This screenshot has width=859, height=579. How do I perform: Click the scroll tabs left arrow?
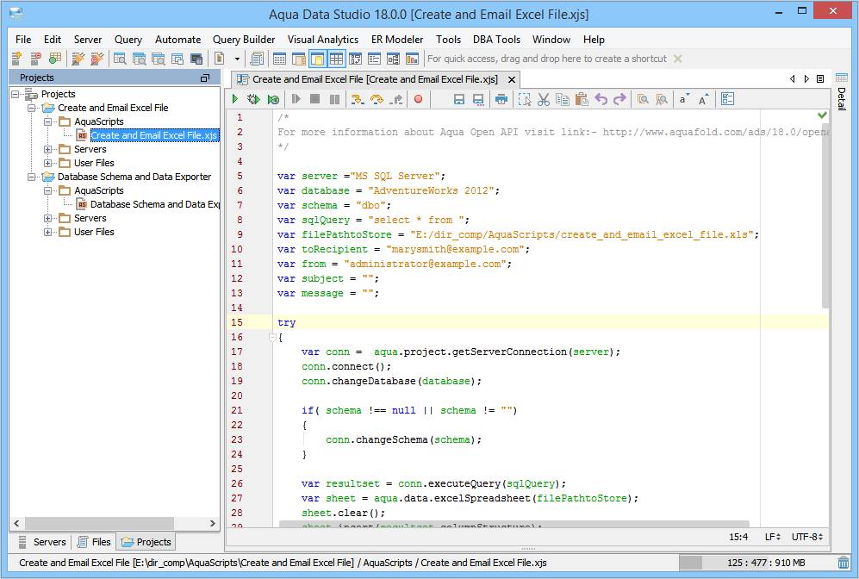coord(792,79)
